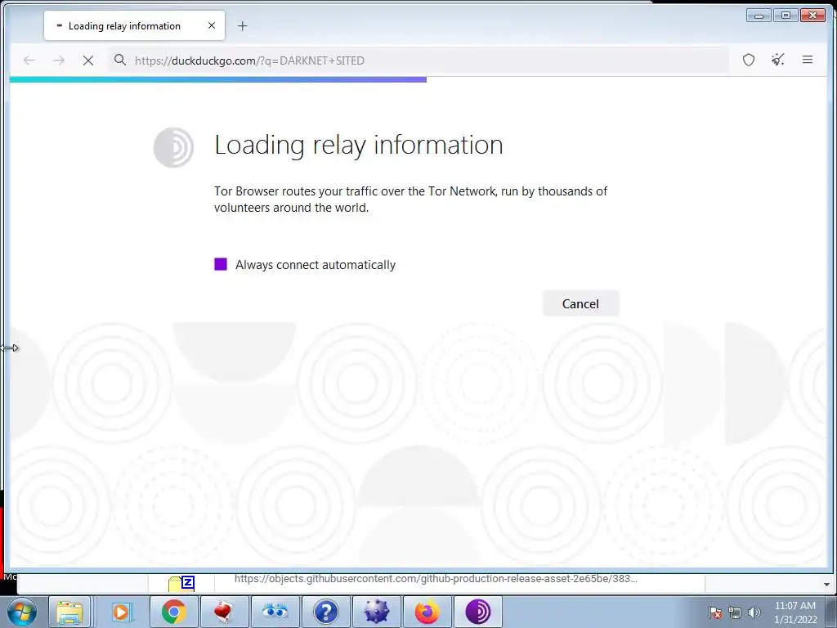
Task: Click the New Identity broom icon
Action: (x=778, y=60)
